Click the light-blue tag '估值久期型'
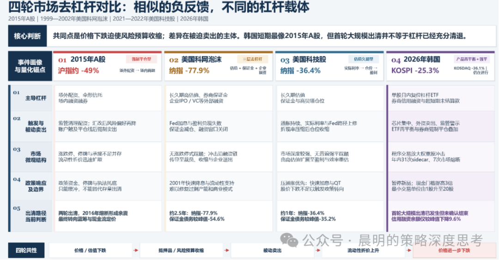Image resolution: width=499 pixels, height=260 pixels. (x=364, y=59)
